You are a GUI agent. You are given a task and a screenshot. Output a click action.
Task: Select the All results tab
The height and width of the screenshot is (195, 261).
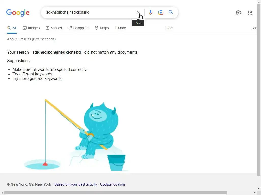(12, 28)
